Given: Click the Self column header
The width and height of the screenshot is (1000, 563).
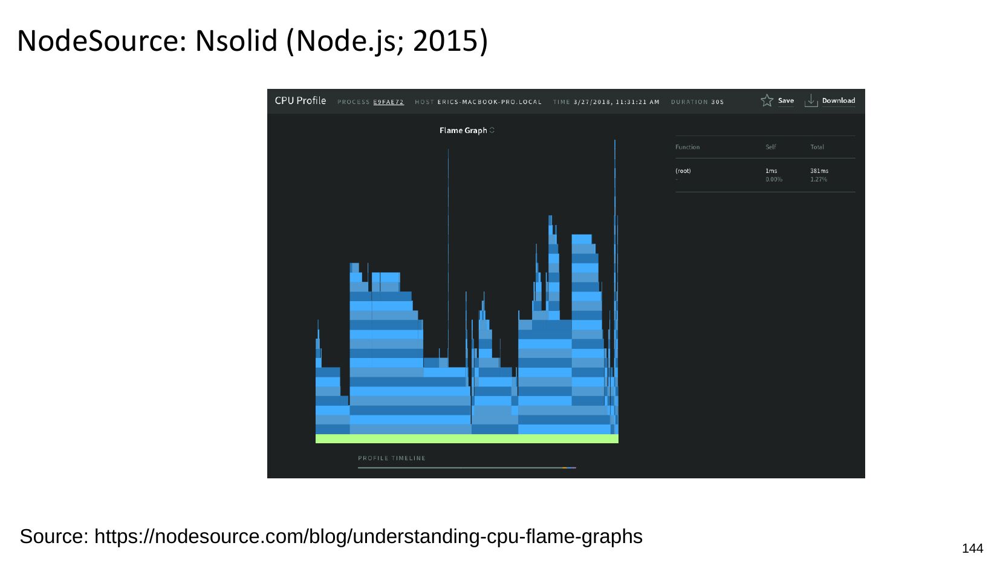Looking at the screenshot, I should (770, 147).
